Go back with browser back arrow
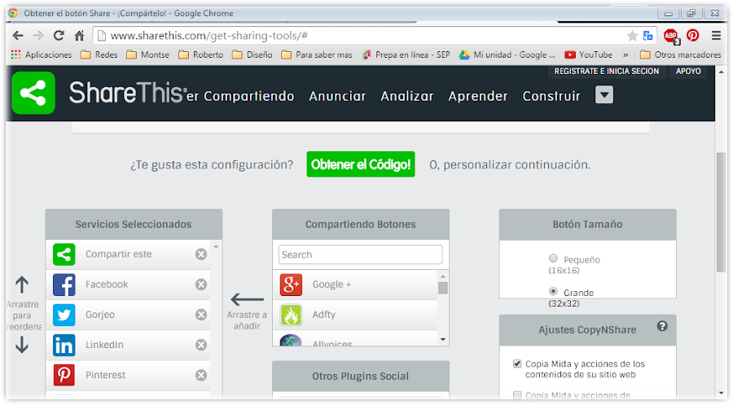This screenshot has width=733, height=405. [x=18, y=36]
